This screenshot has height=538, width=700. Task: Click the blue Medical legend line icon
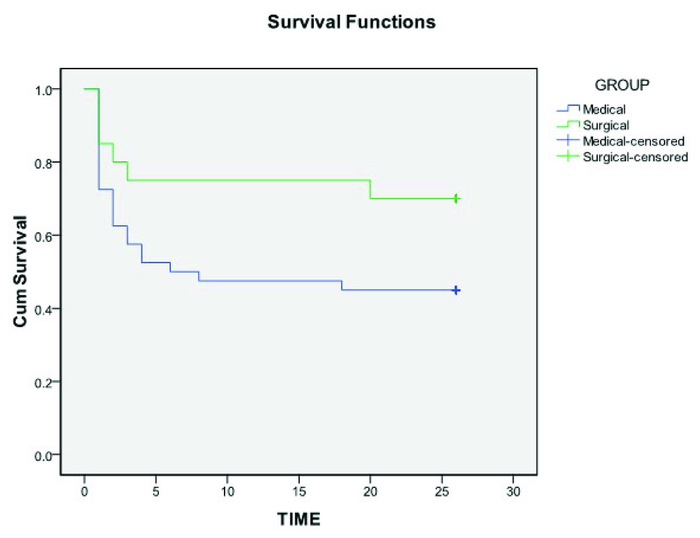[568, 108]
